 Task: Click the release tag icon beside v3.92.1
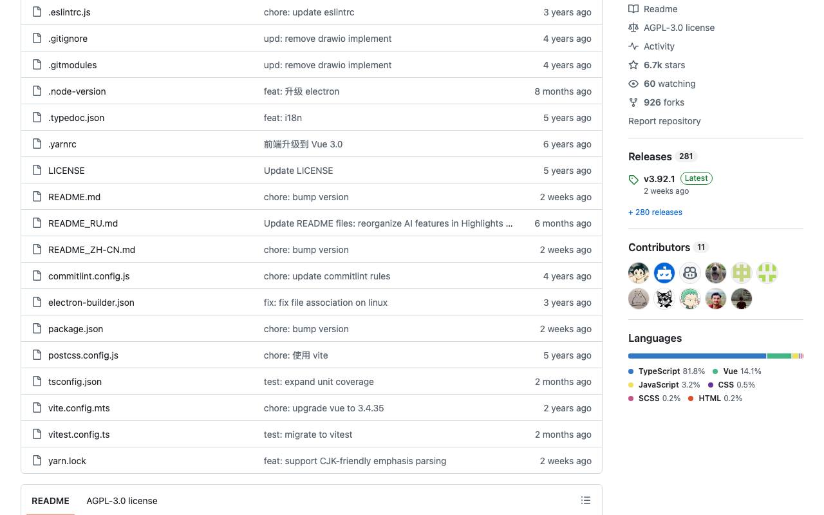pos(633,180)
